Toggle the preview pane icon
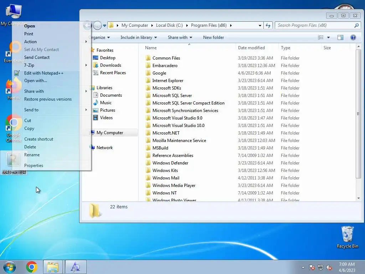 (x=340, y=37)
